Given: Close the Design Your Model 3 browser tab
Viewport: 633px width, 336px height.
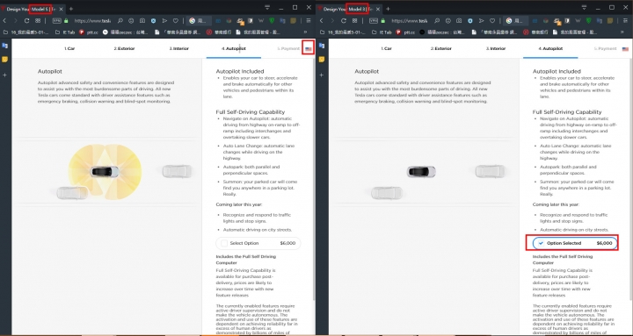Looking at the screenshot, I should (x=379, y=9).
